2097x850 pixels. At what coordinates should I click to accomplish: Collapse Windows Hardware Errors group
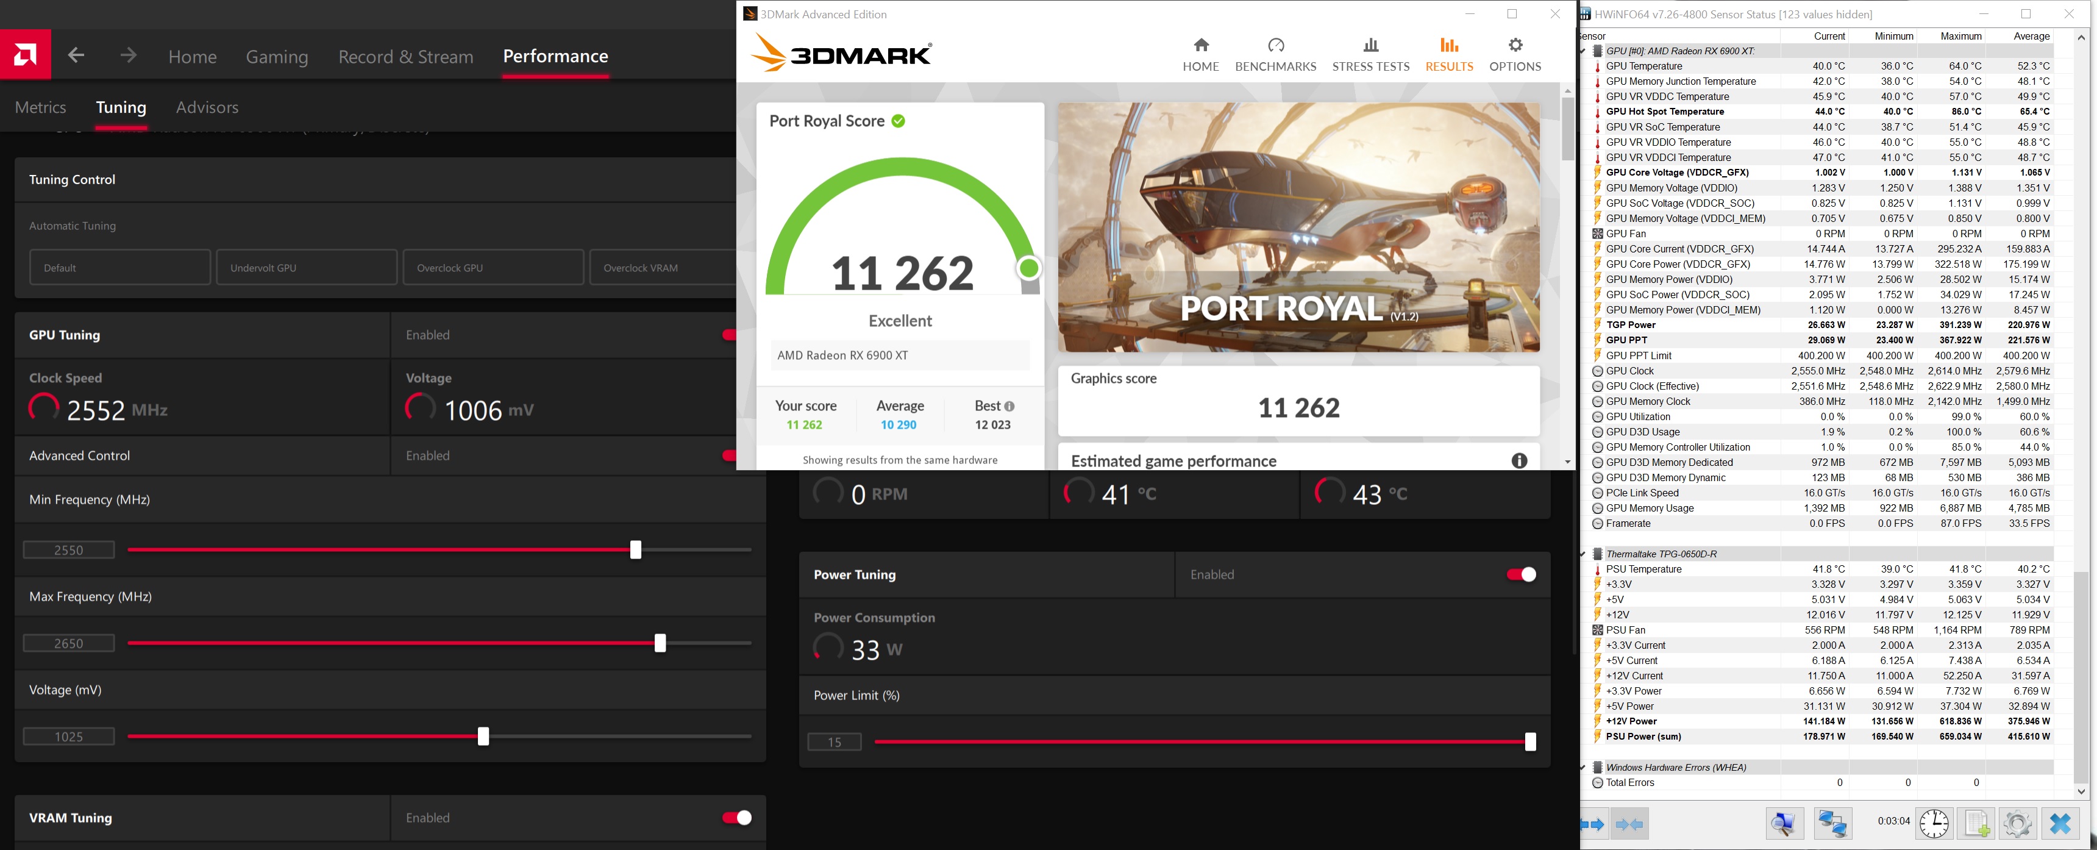click(1583, 767)
